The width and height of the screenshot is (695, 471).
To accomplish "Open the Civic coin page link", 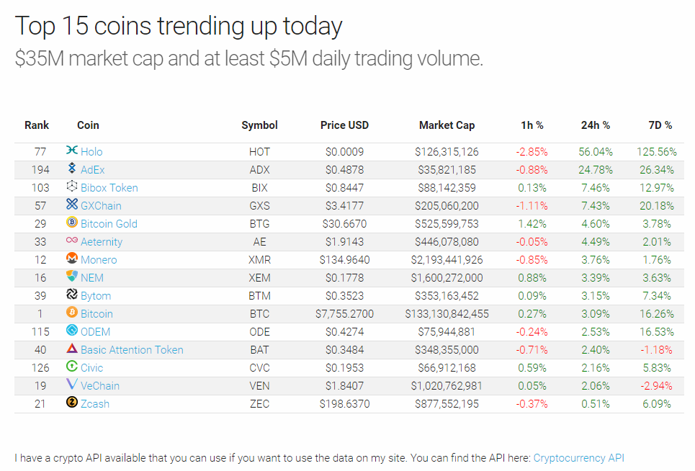I will click(91, 367).
